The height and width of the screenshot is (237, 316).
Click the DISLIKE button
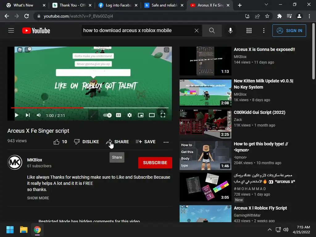coord(86,142)
